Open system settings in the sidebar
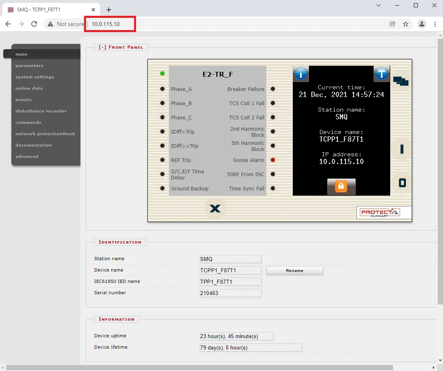This screenshot has height=371, width=443. pos(35,77)
